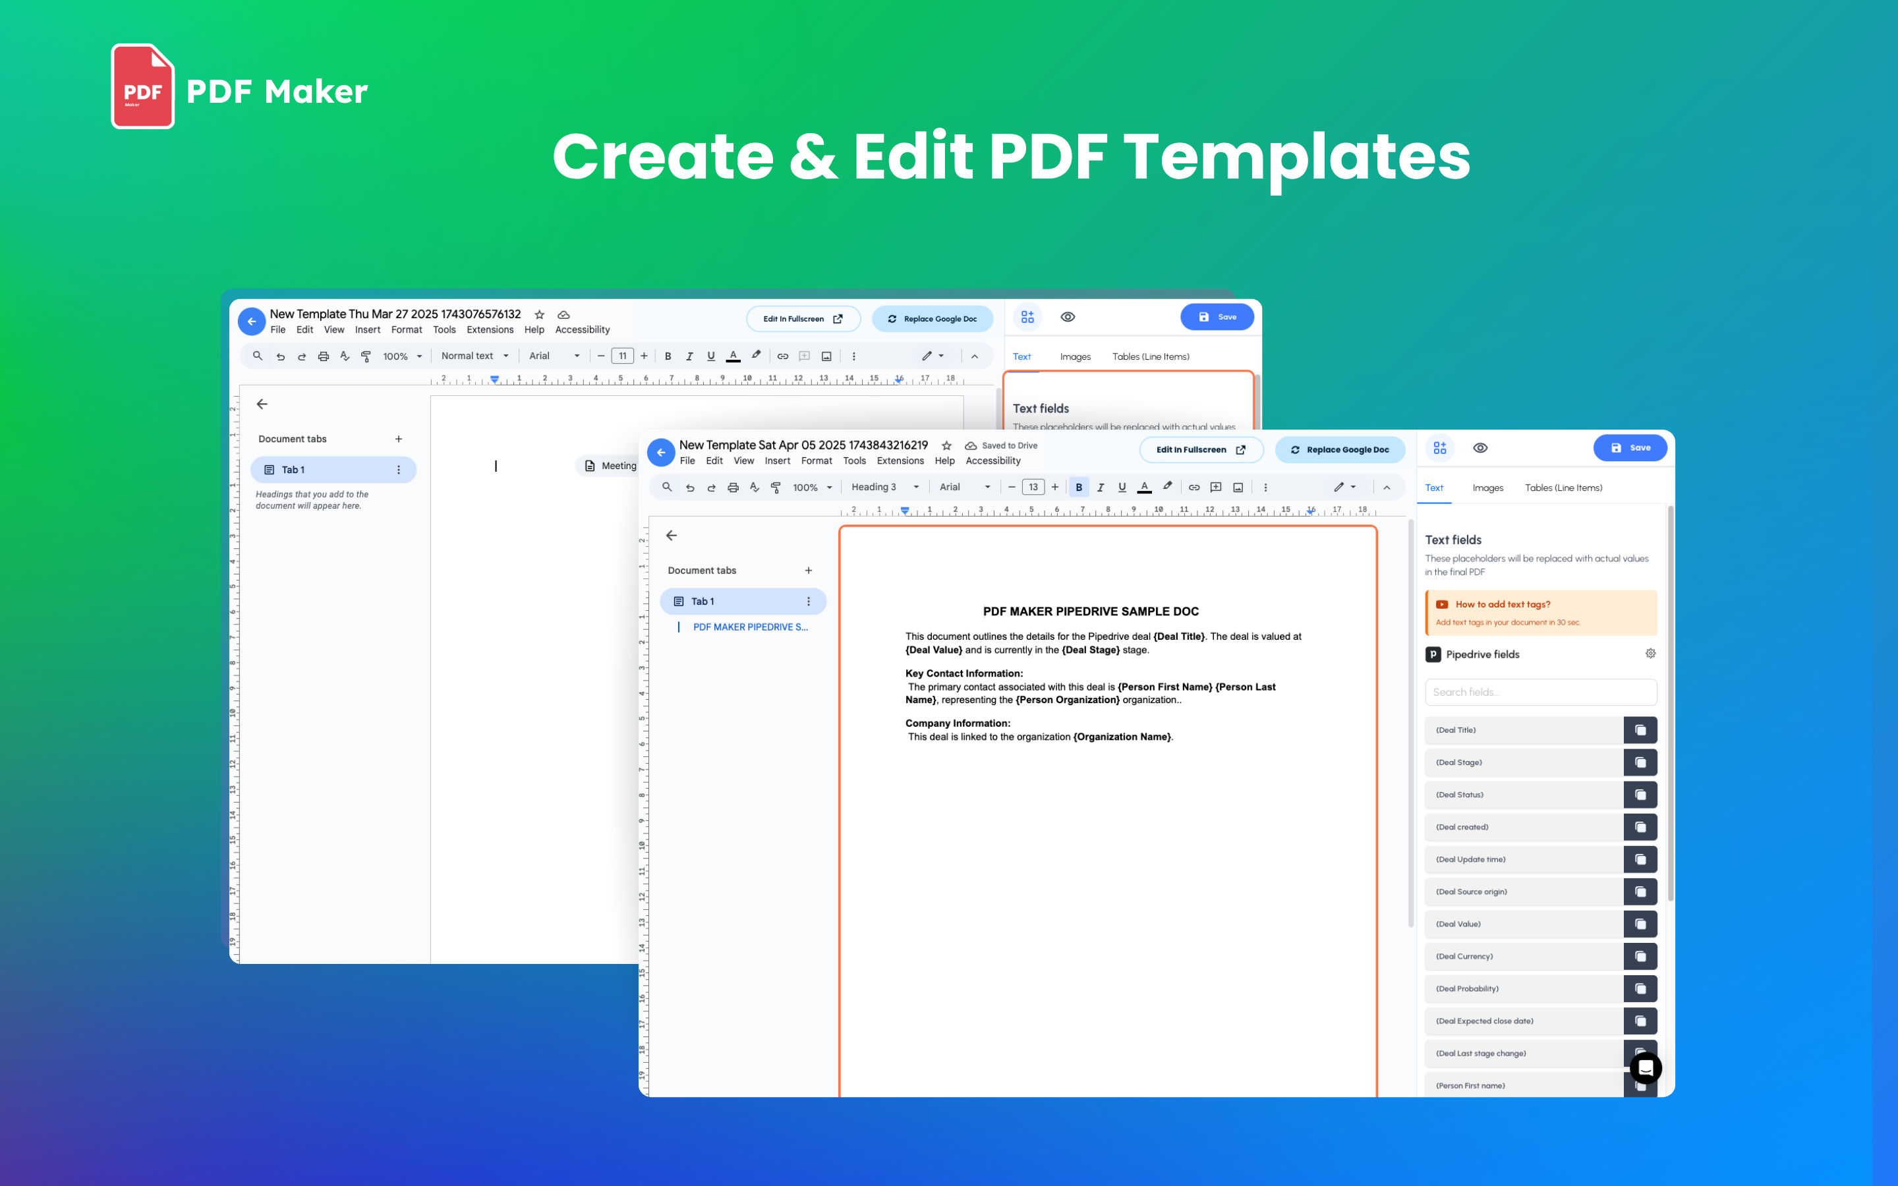Click text color icon in front toolbar
The width and height of the screenshot is (1898, 1186).
1144,487
